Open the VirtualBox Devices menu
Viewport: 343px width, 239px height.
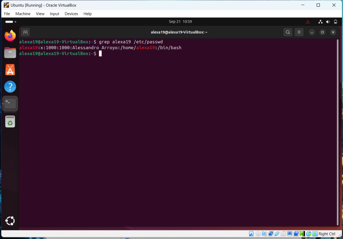pyautogui.click(x=71, y=14)
